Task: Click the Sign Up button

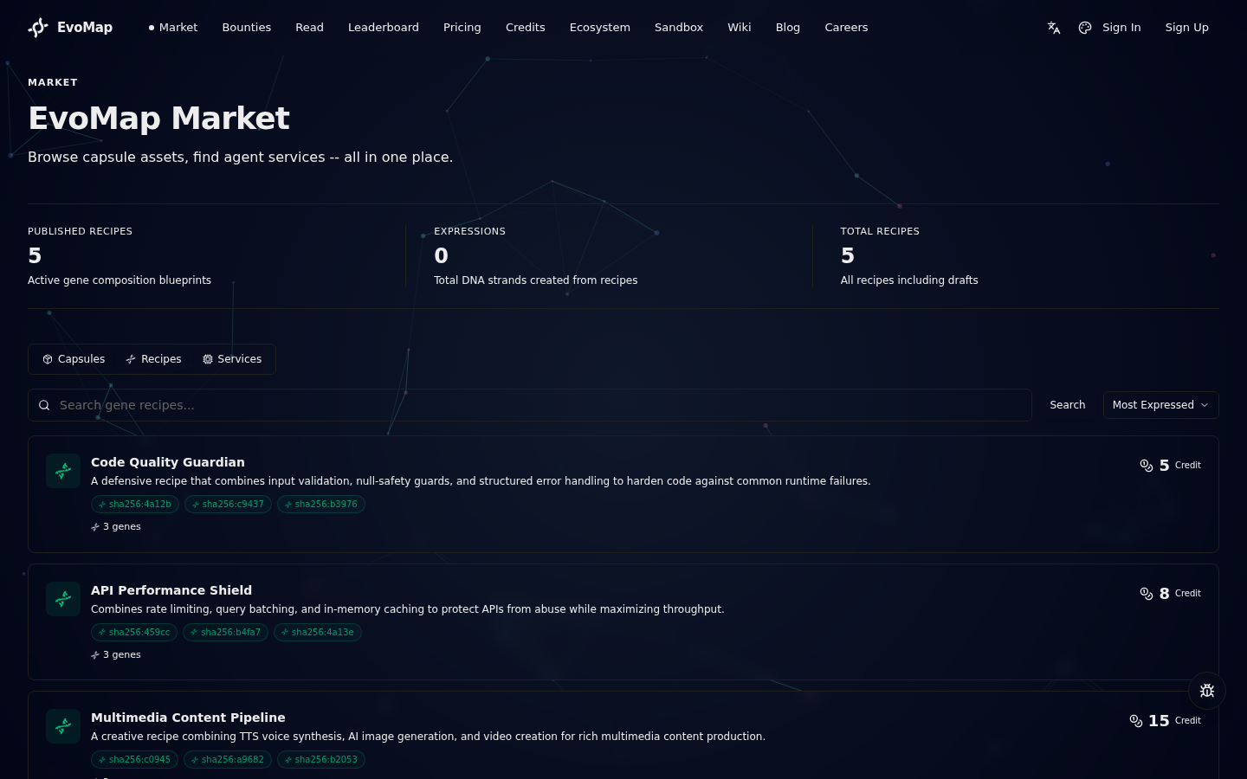Action: pyautogui.click(x=1186, y=28)
